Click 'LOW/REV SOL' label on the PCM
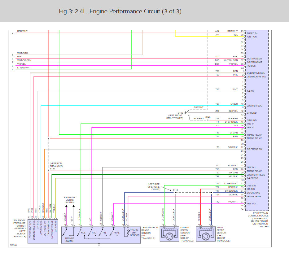The image size is (289, 253). 254,106
